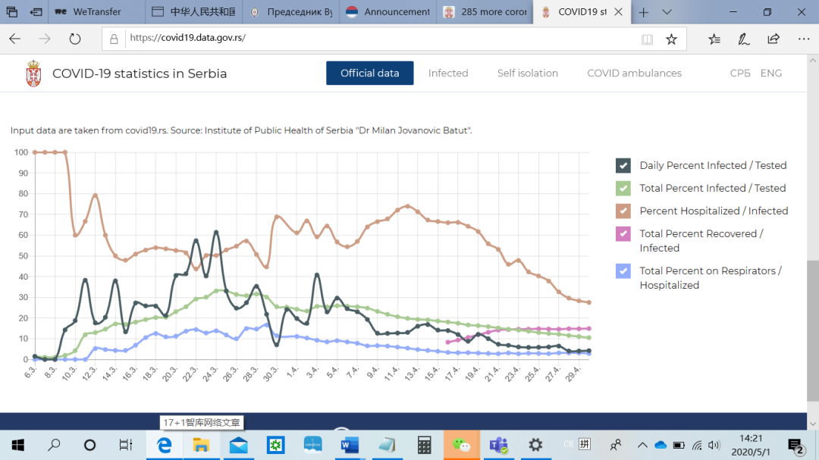Open Calculator from taskbar
This screenshot has width=819, height=460.
(x=424, y=445)
